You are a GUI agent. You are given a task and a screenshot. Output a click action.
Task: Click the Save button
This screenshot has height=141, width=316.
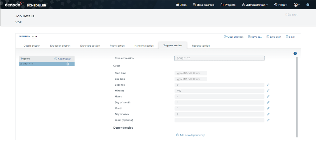tap(290, 36)
